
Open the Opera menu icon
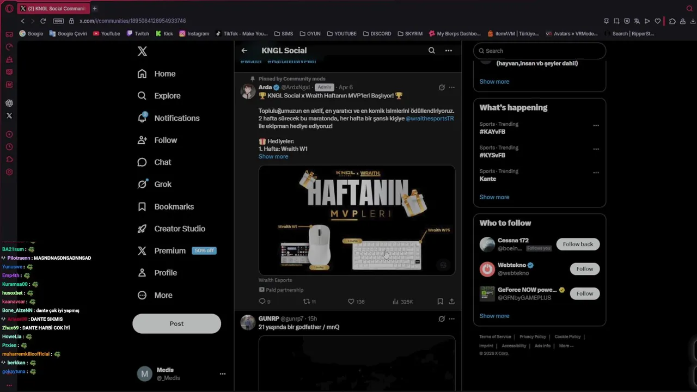(9, 9)
